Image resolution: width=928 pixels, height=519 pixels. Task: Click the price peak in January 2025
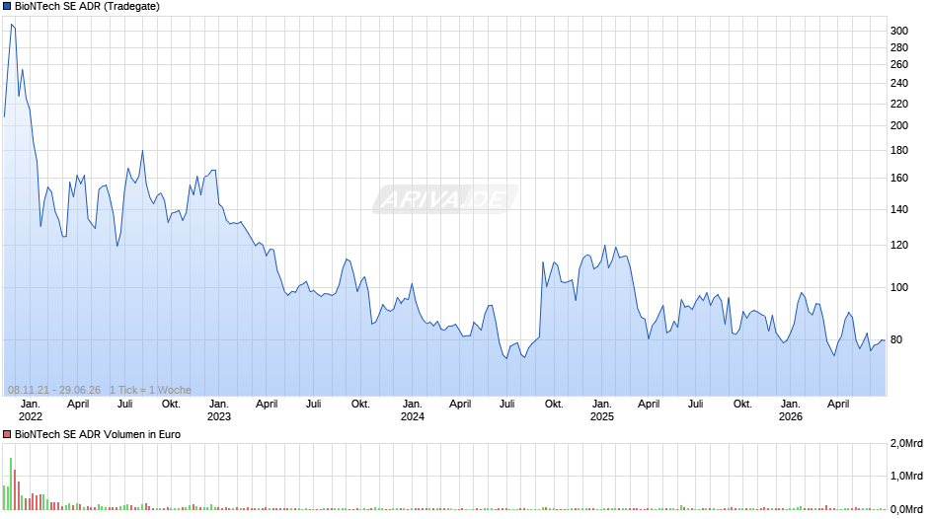coord(605,246)
